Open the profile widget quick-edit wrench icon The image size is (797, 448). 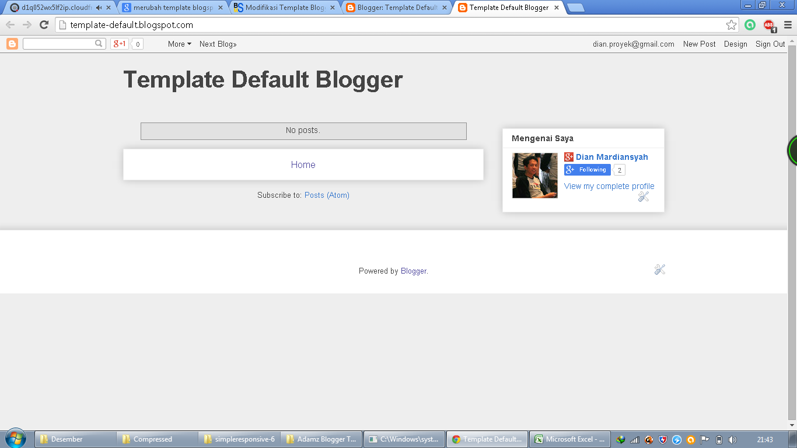(643, 197)
